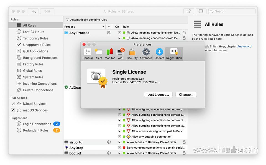Click the lock icon in the main toolbar
The height and width of the screenshot is (165, 266).
pyautogui.click(x=189, y=11)
